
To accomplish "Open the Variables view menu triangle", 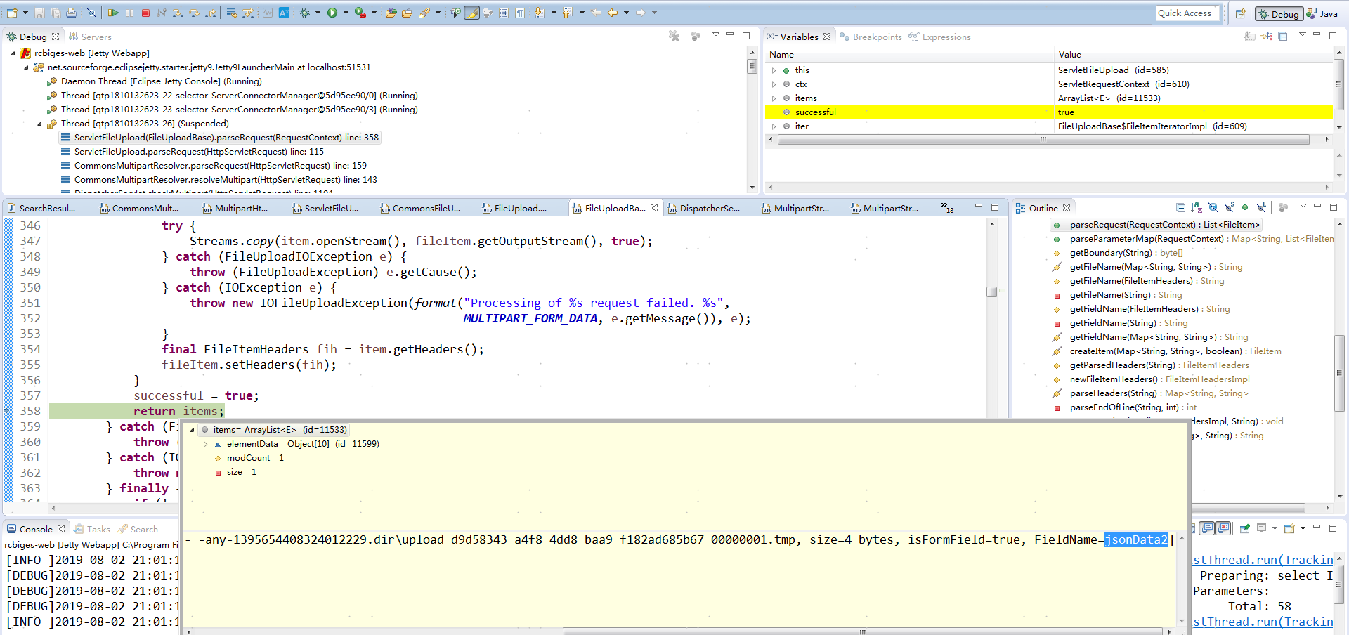I will (x=1302, y=34).
